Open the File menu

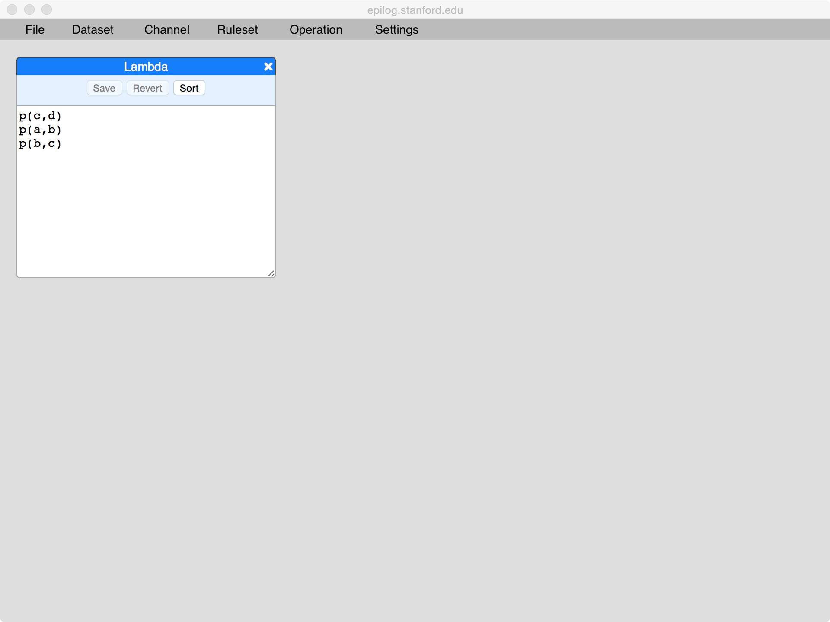click(35, 29)
